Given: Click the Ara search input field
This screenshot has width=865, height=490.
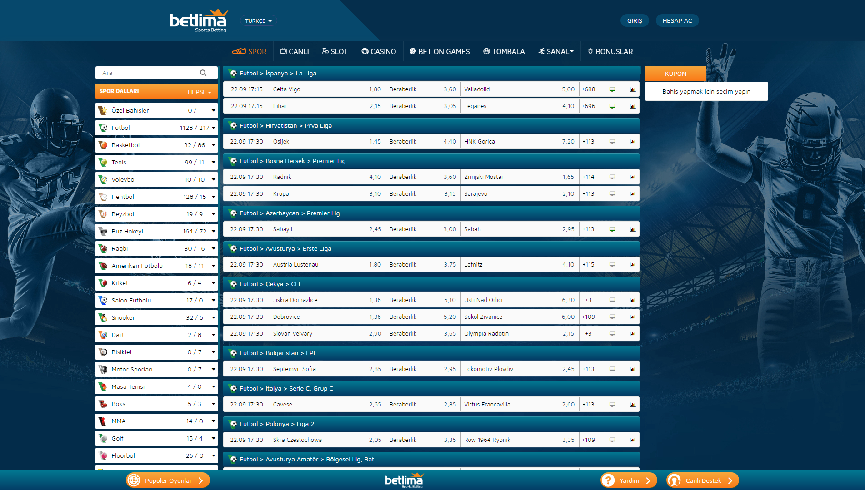Looking at the screenshot, I should [148, 73].
